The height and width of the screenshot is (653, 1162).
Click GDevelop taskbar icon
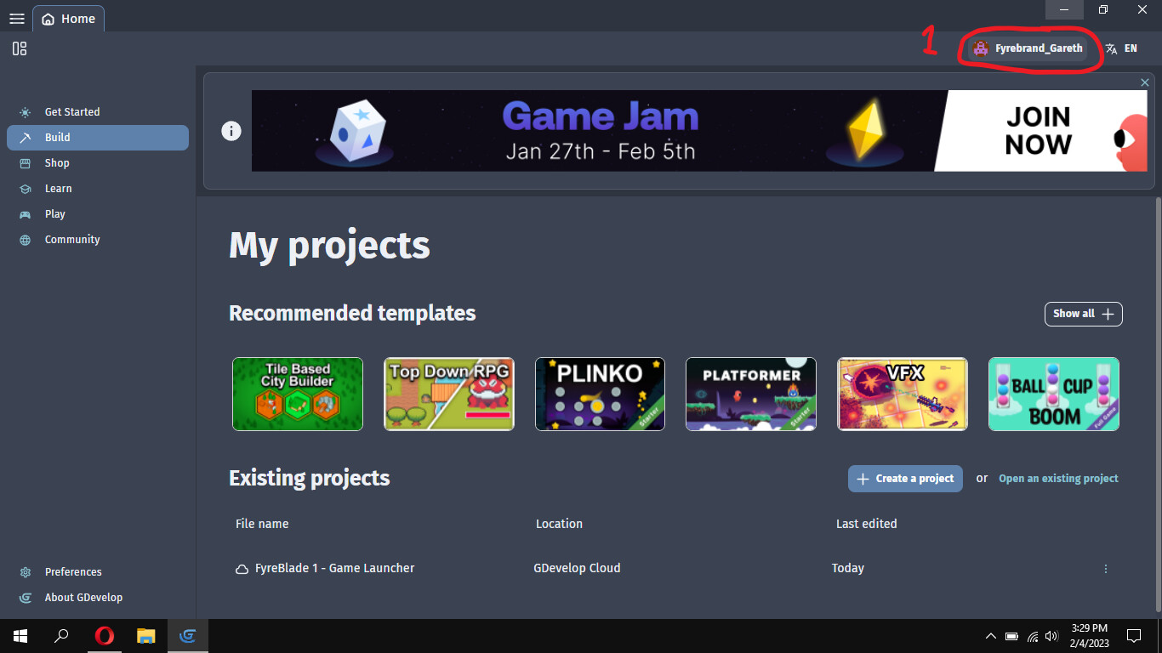point(188,636)
